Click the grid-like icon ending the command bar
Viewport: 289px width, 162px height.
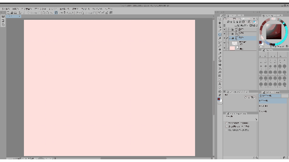pyautogui.click(x=111, y=13)
